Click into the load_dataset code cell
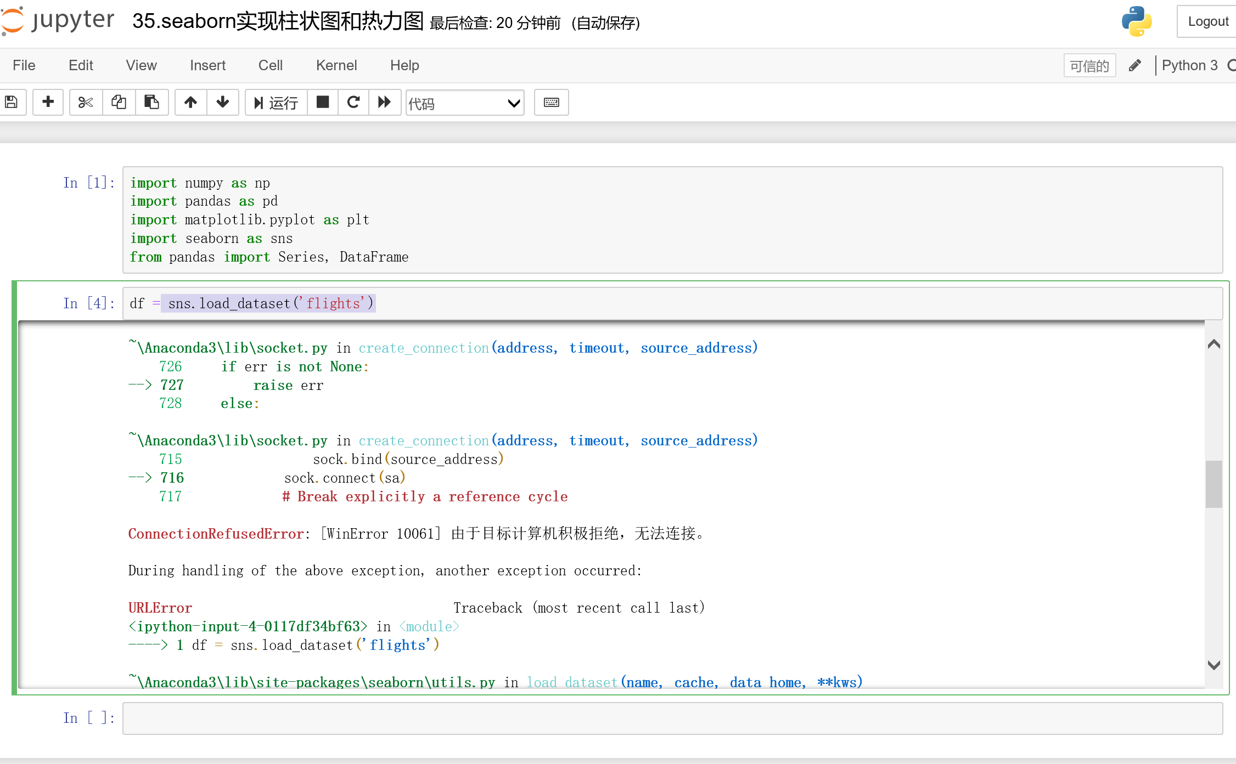Viewport: 1236px width, 764px height. 672,303
